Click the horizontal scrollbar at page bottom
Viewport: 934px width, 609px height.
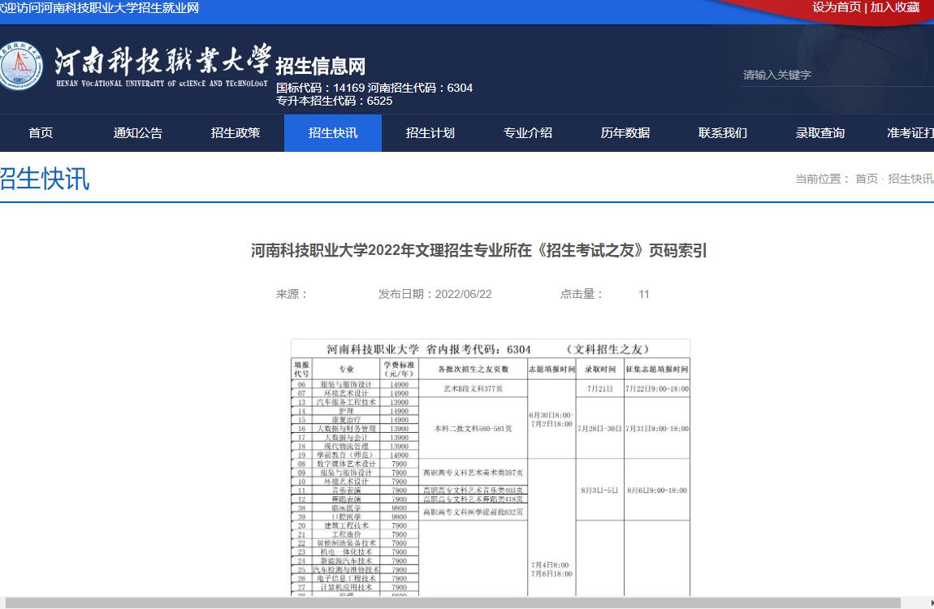[x=452, y=603]
